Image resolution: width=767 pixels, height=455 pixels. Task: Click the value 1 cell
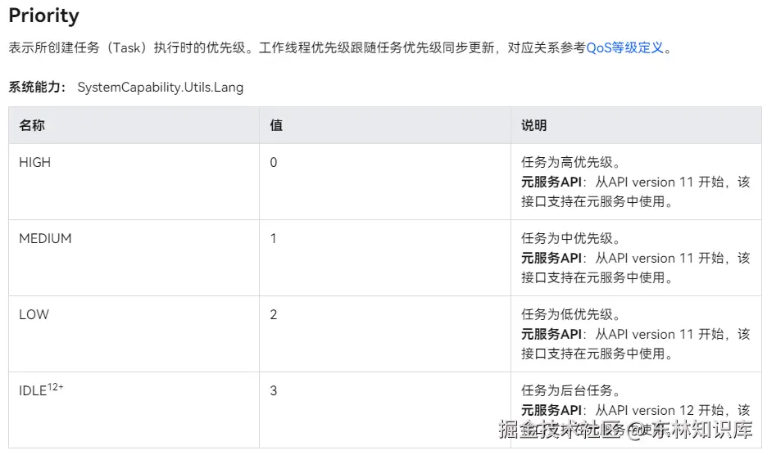pyautogui.click(x=274, y=238)
